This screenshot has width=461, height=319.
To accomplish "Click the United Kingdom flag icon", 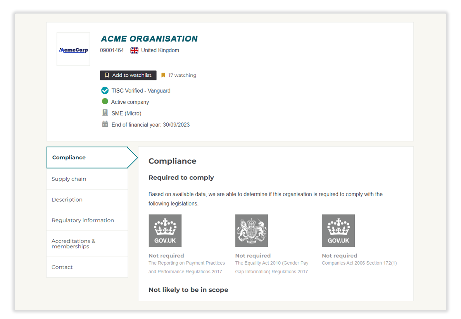I will pos(134,50).
